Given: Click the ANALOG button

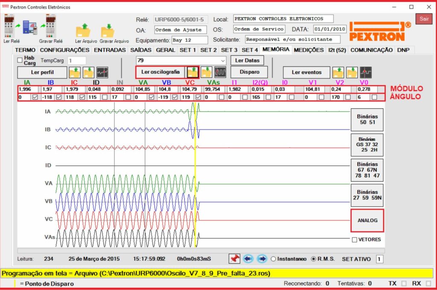Looking at the screenshot, I should pos(367,220).
